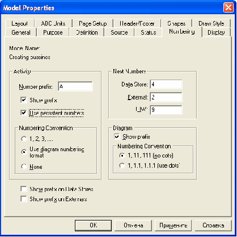
Task: Go to the Header/Footer tab
Action: (x=137, y=23)
